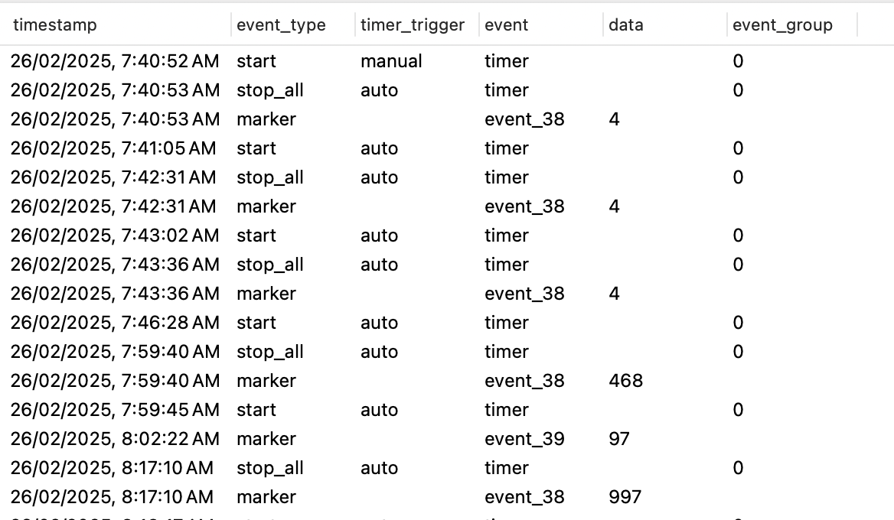Screen dimensions: 894x520
Task: Select the data cell showing 97
Action: [619, 438]
